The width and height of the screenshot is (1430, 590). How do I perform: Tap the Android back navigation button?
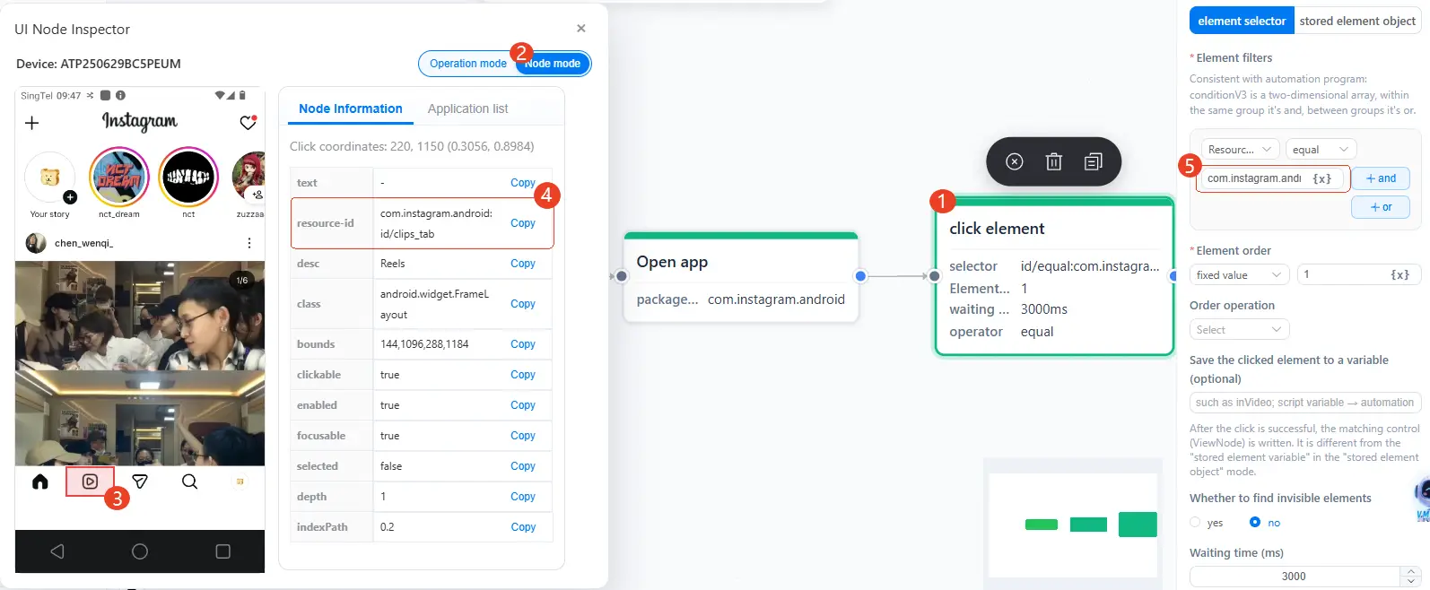57,551
